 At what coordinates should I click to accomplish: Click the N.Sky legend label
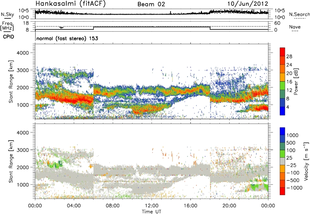[7, 14]
